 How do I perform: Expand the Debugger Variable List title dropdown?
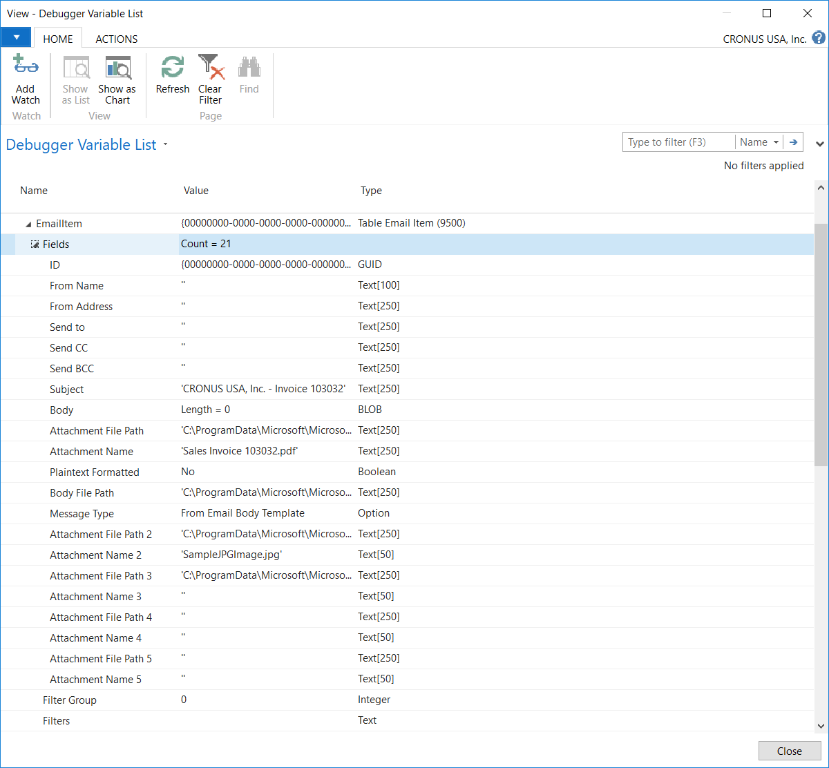[x=165, y=145]
